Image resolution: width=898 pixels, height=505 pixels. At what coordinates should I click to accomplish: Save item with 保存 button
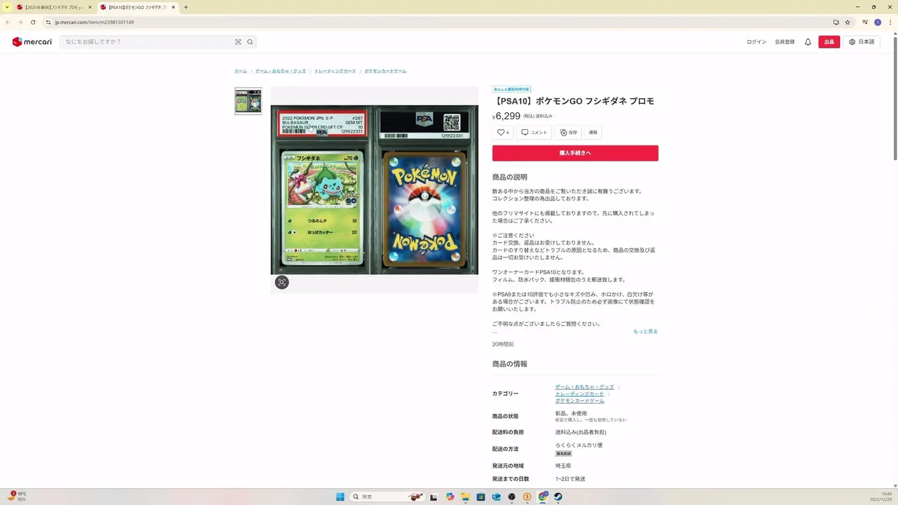568,133
